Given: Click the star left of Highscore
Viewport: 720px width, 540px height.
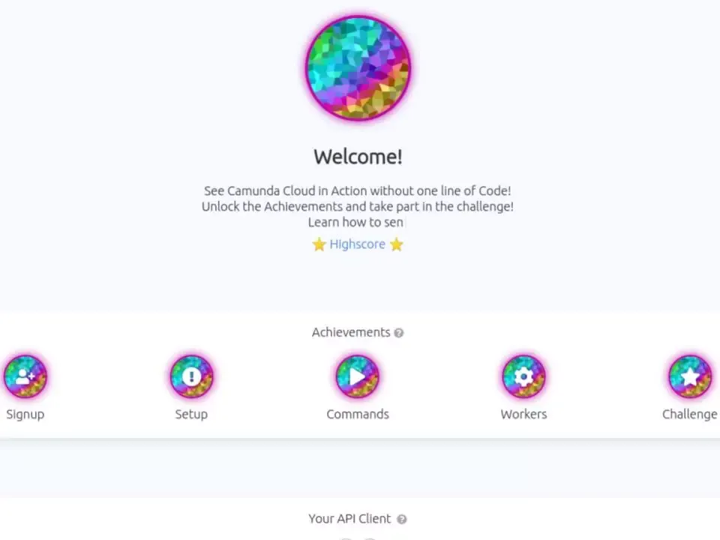Looking at the screenshot, I should coord(319,244).
